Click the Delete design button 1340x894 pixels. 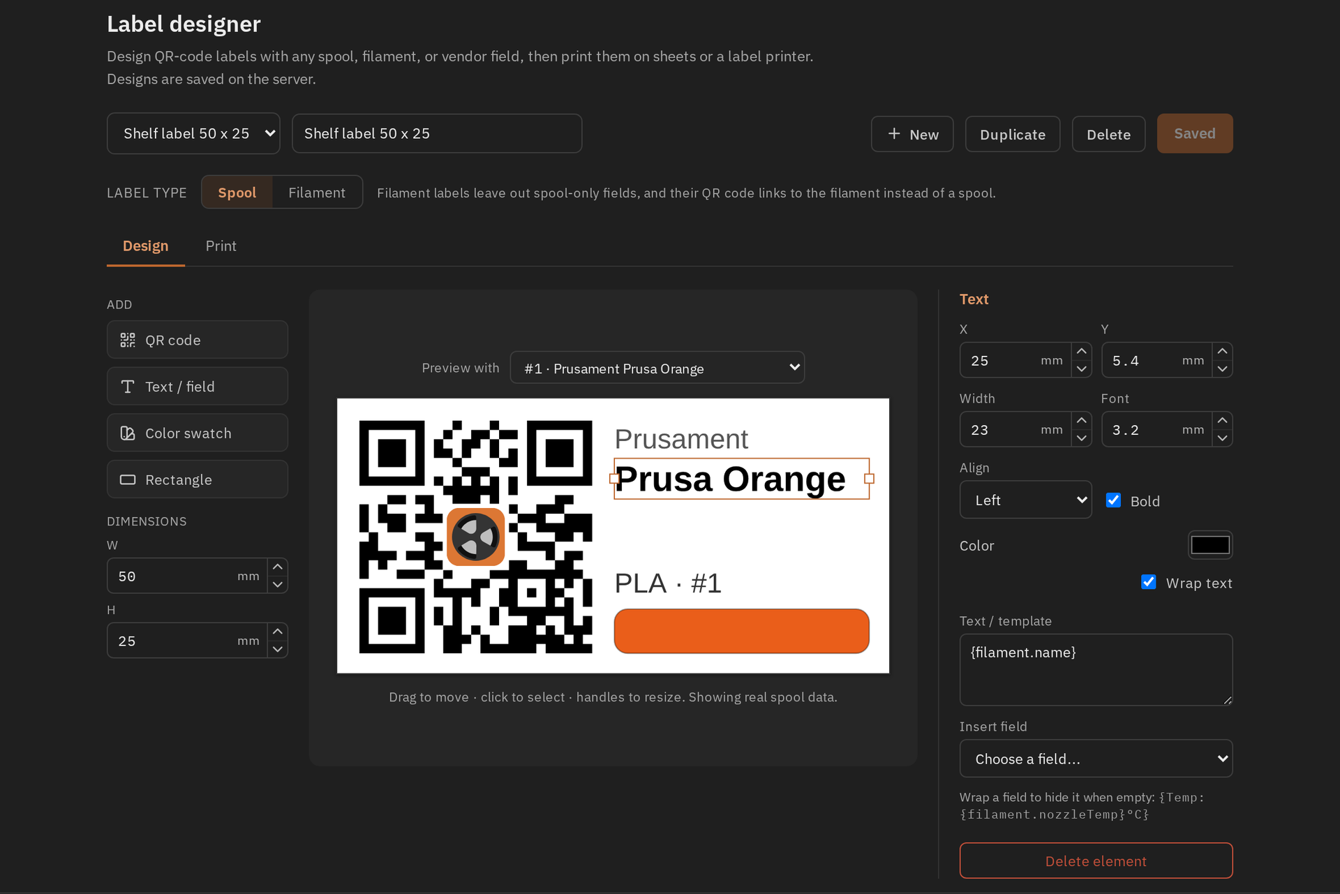pos(1108,134)
